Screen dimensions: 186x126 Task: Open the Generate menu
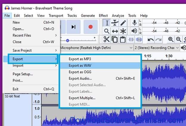coord(88,15)
